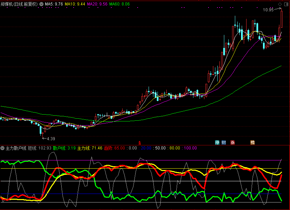Image resolution: width=290 pixels, height=210 pixels.
Task: Click the 主力散户线 indicator name
Action: point(16,148)
